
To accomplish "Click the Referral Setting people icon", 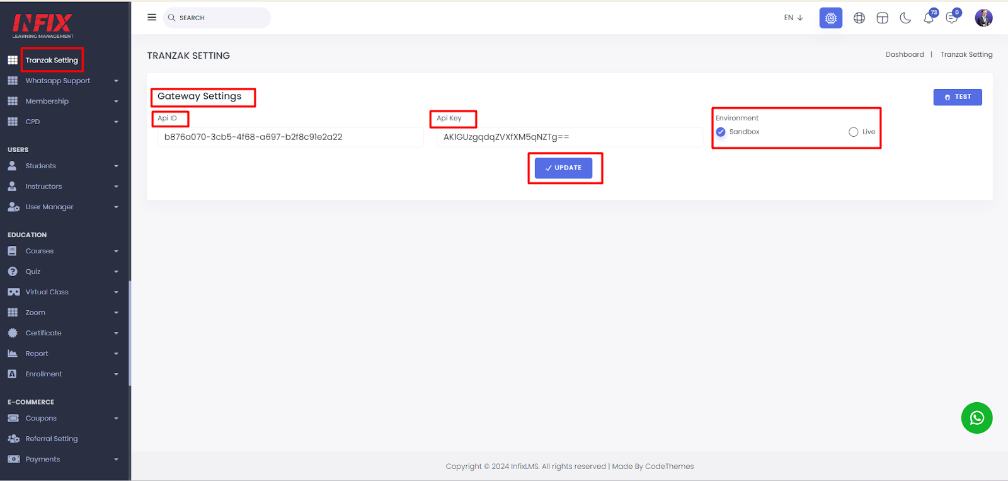I will point(13,438).
